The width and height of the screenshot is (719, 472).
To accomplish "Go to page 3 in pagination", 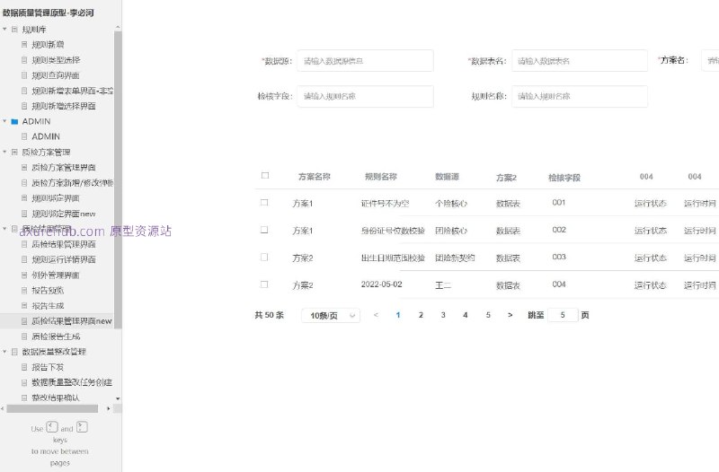I will coord(443,315).
